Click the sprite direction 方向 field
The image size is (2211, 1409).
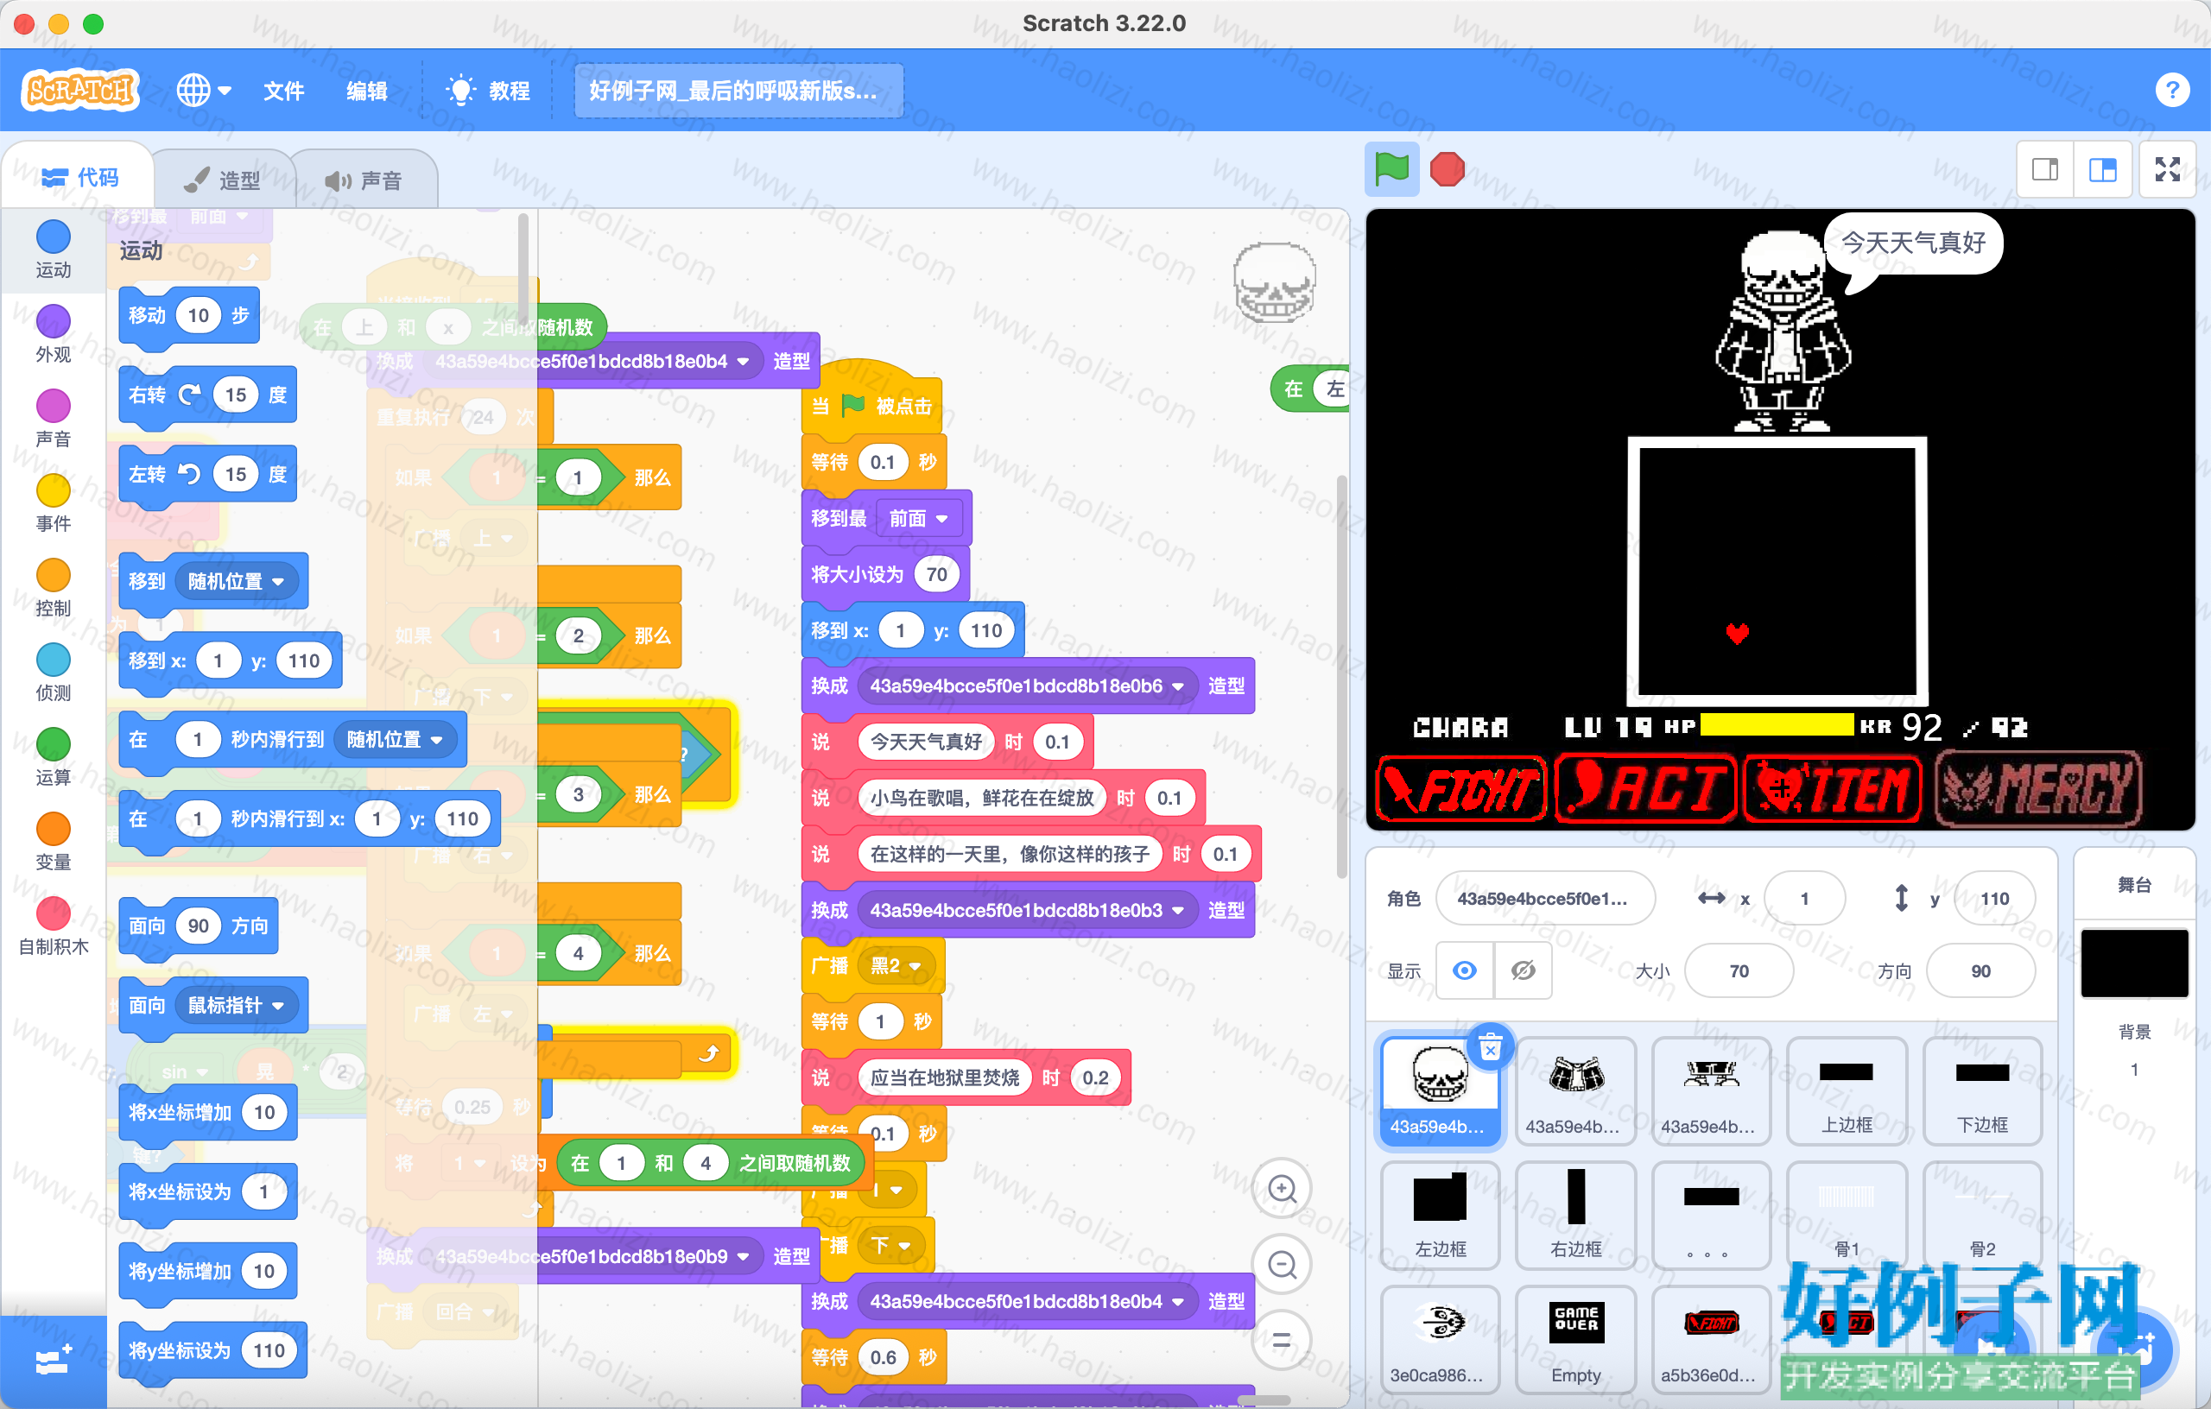point(1980,970)
